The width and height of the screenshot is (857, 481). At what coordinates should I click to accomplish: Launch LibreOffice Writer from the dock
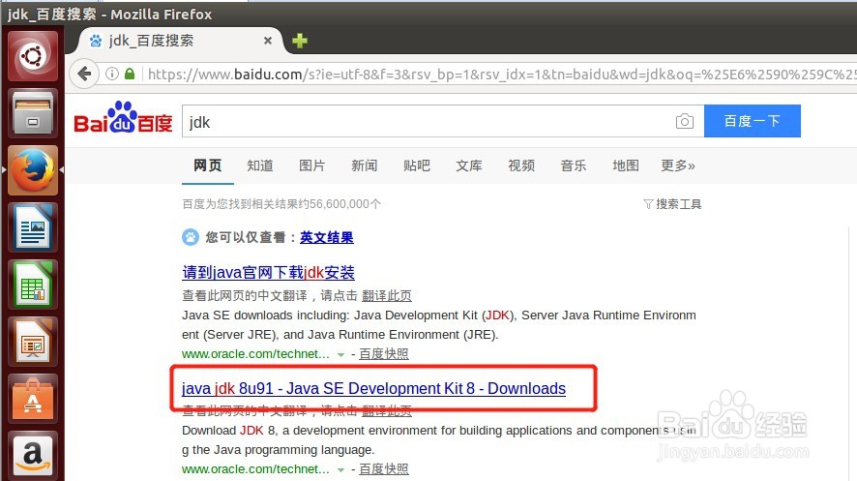[x=33, y=228]
